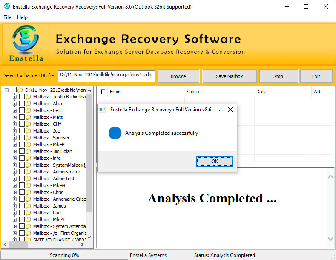The image size is (336, 260).
Task: Expand the Mailbox - Cliff node
Action: click(14, 124)
